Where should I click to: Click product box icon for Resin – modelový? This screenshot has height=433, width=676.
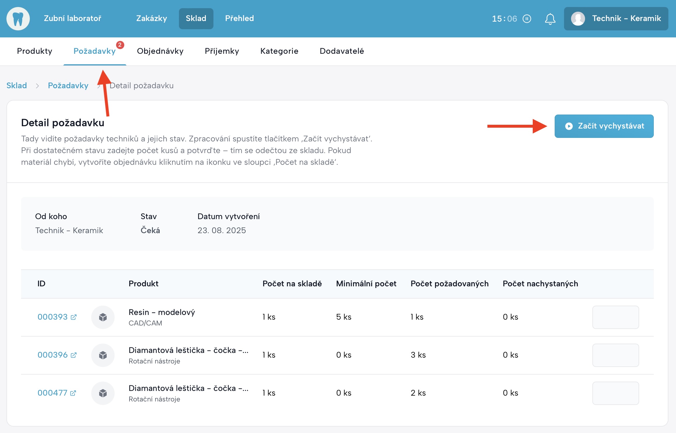[x=103, y=317]
